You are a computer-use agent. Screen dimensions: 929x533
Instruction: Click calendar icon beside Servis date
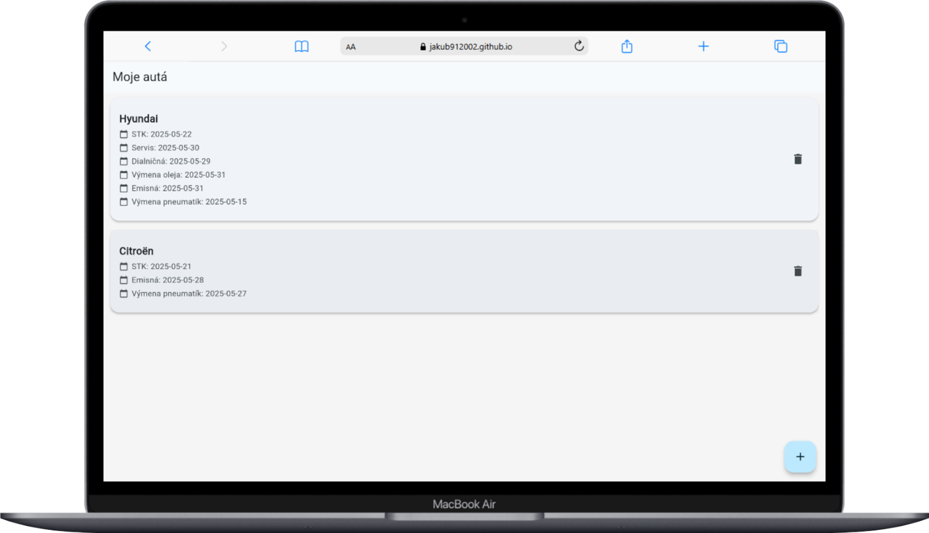click(124, 148)
